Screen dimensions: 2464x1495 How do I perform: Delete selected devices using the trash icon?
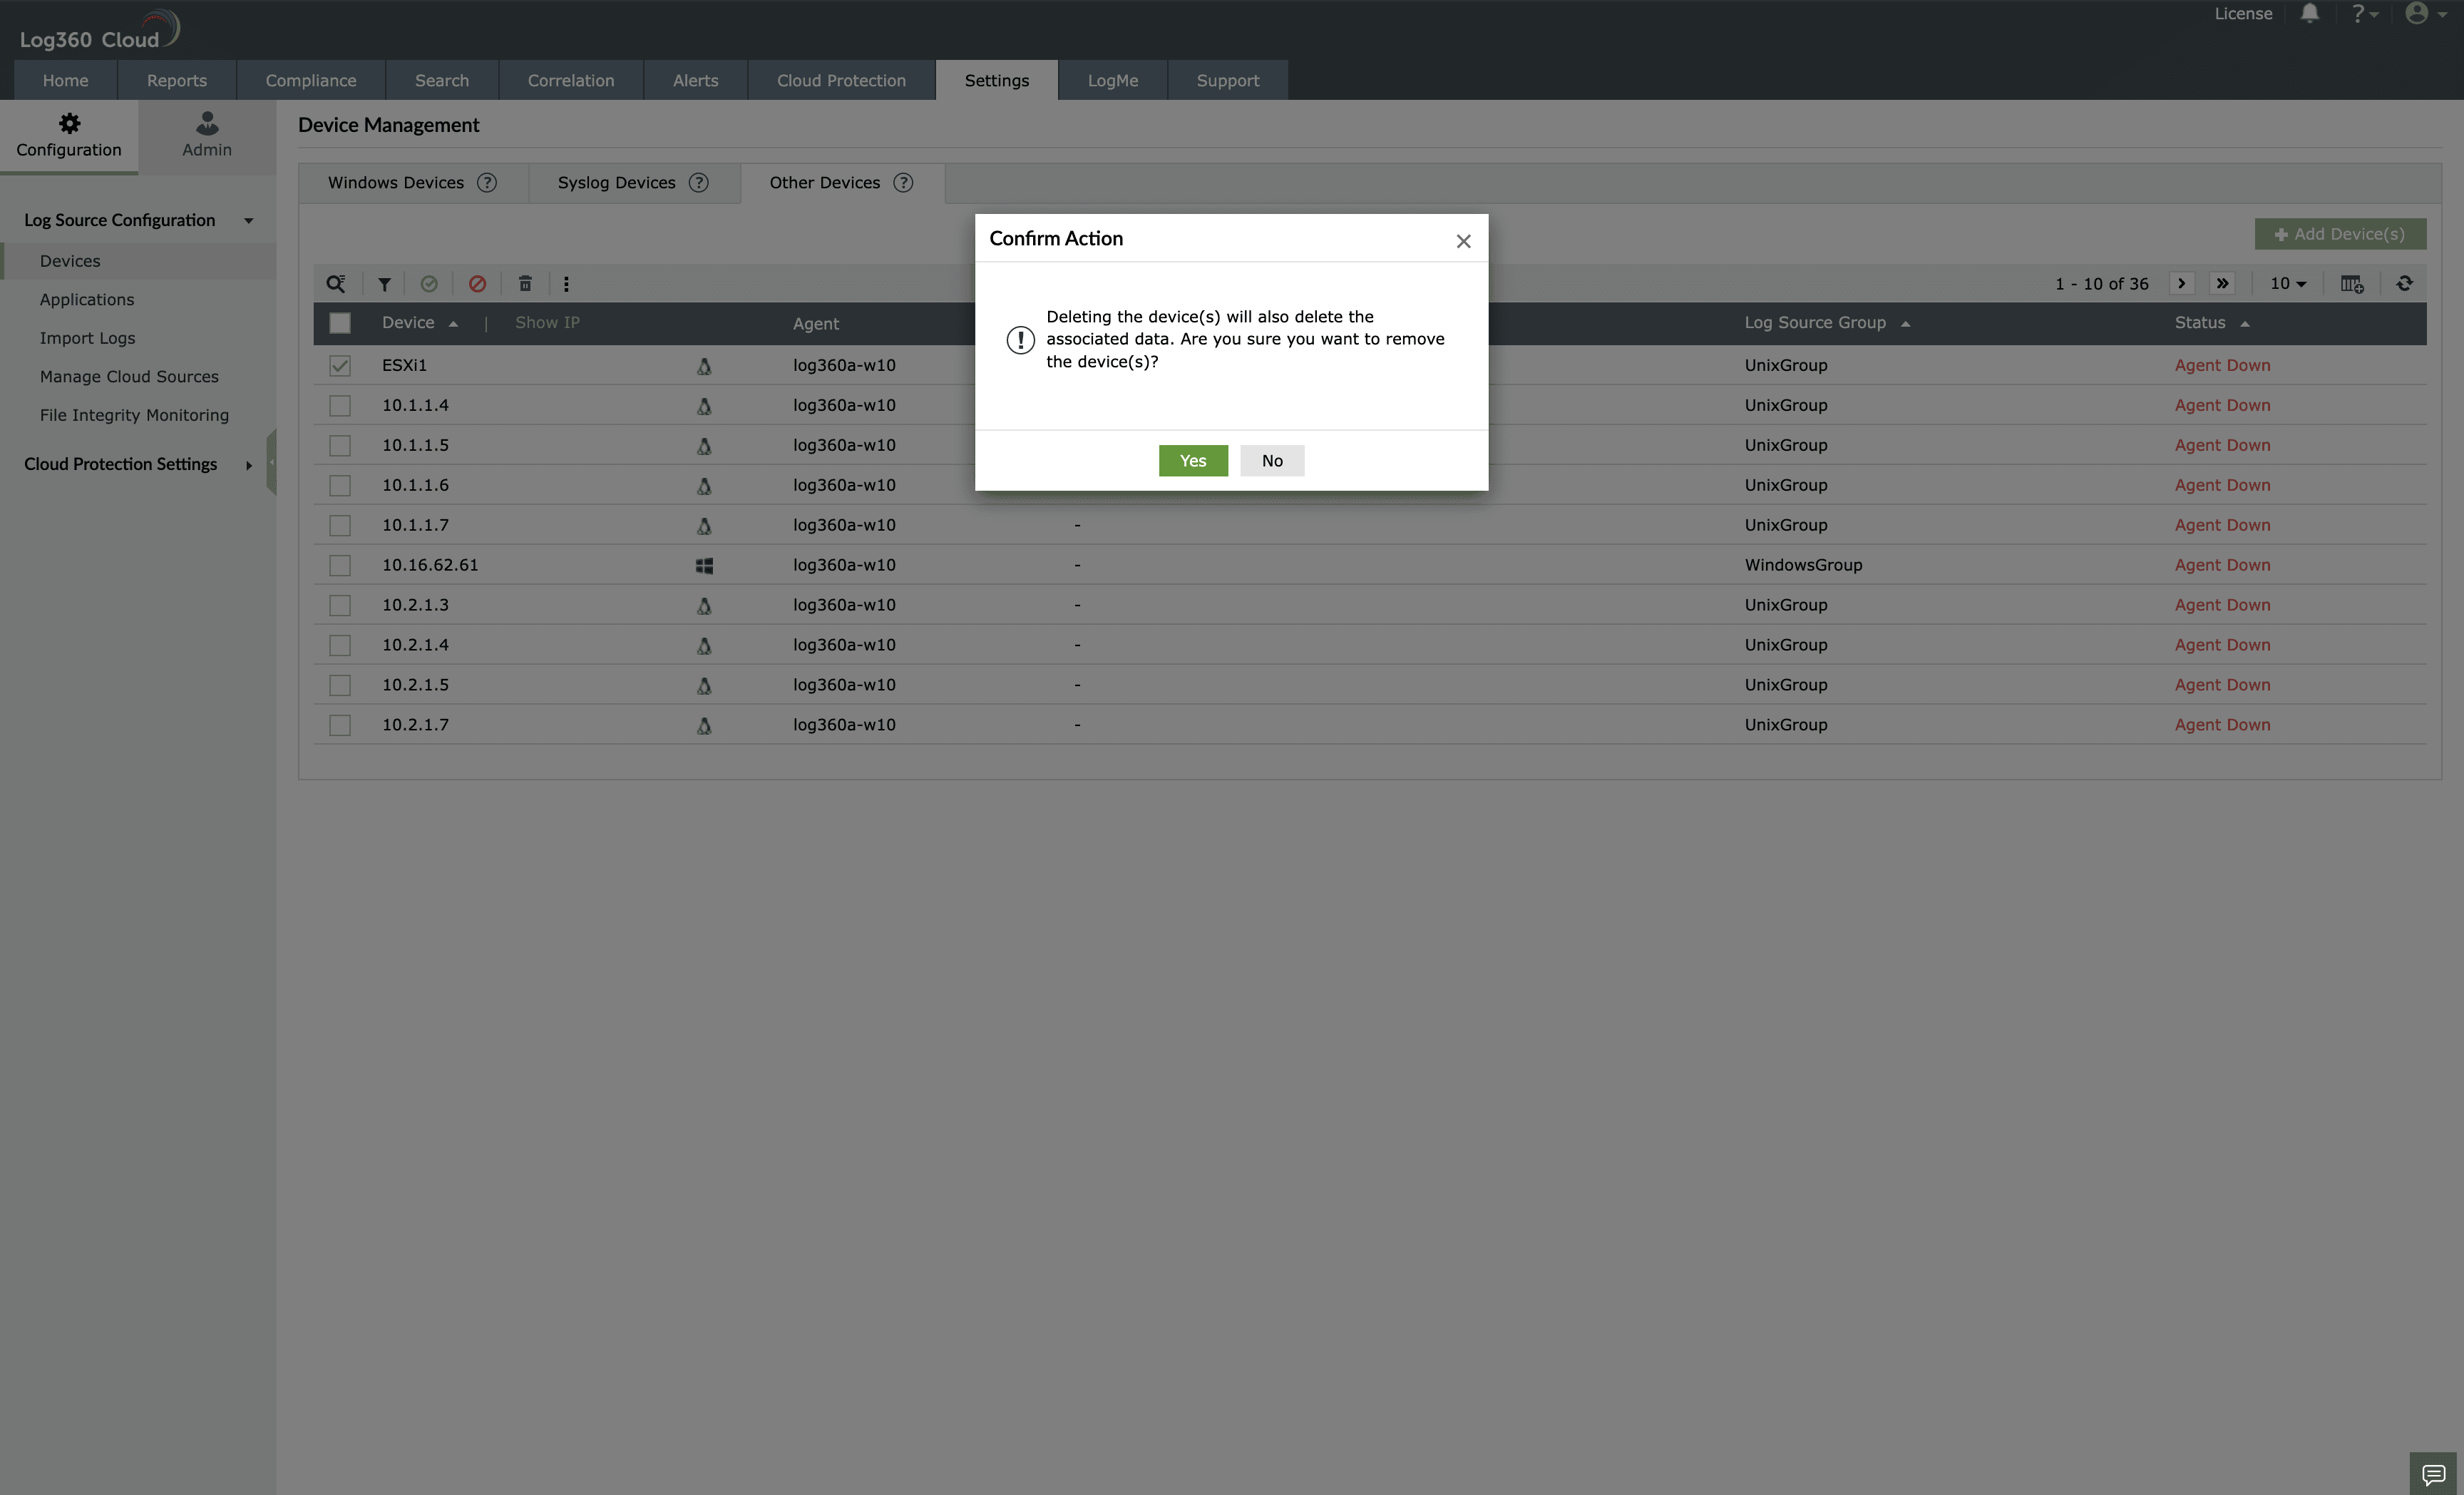524,284
